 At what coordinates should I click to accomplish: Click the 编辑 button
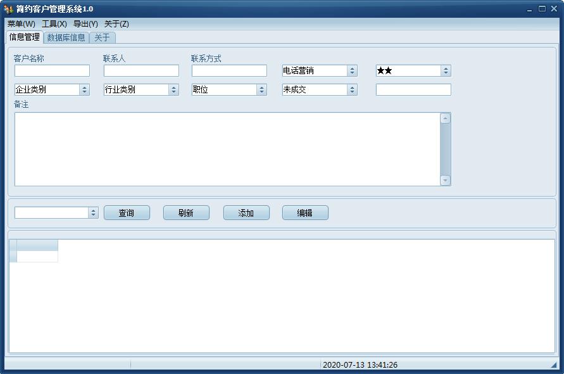[x=305, y=213]
